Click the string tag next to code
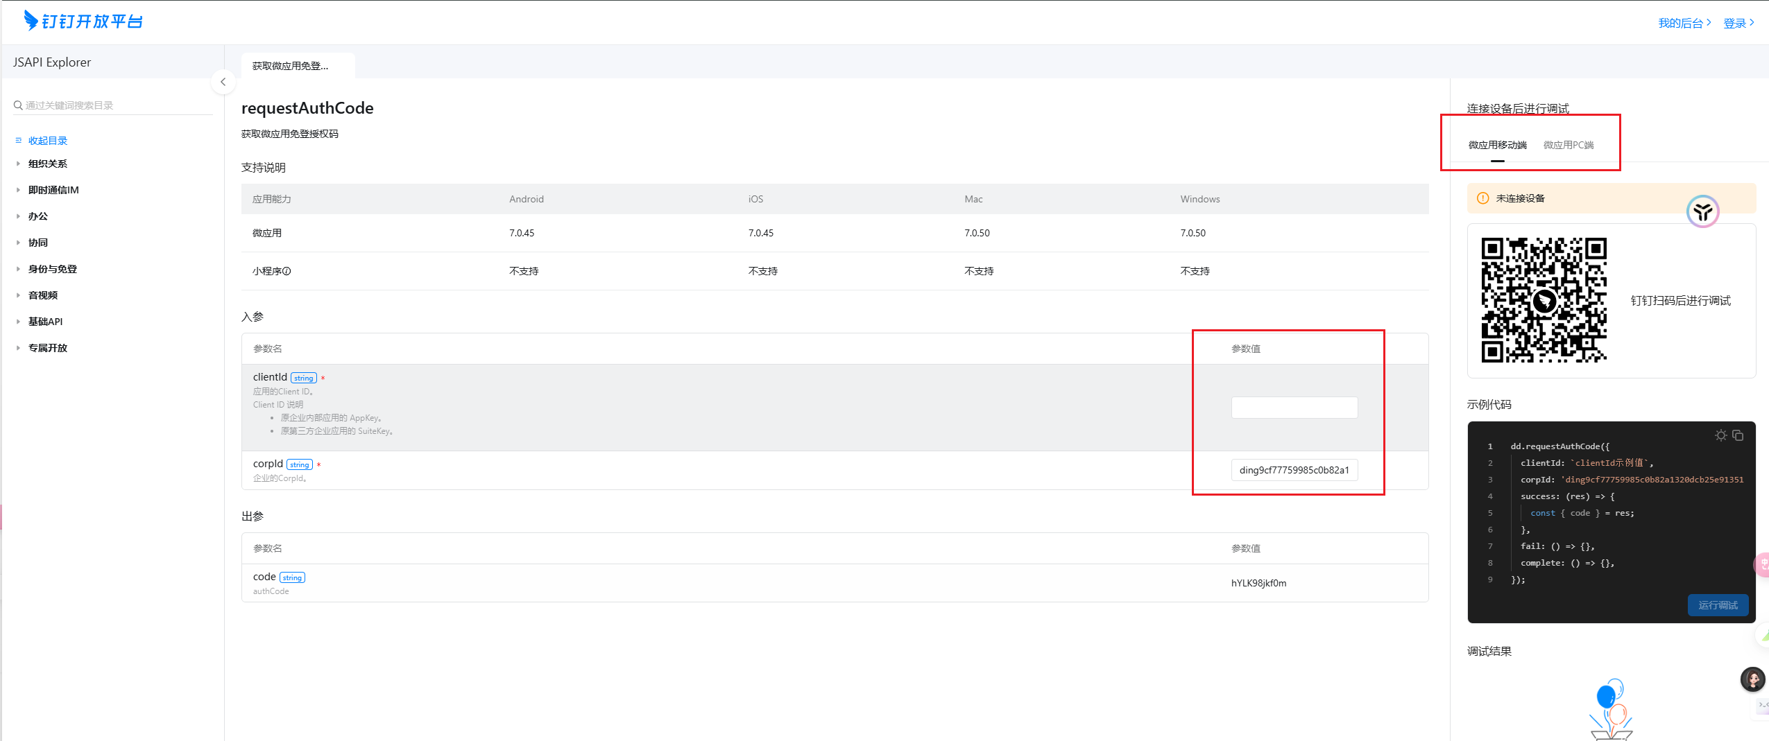1769x741 pixels. [x=292, y=577]
